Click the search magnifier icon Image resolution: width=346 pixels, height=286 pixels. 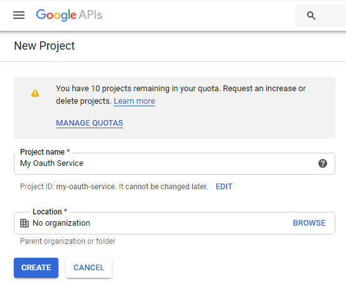pos(311,16)
